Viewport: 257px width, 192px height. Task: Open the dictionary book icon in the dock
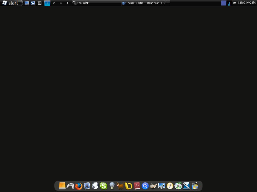[137, 186]
